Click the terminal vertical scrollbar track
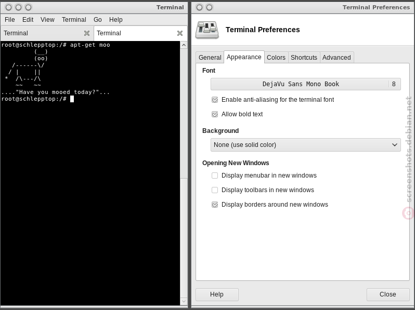Image resolution: width=415 pixels, height=310 pixels. coord(184,238)
